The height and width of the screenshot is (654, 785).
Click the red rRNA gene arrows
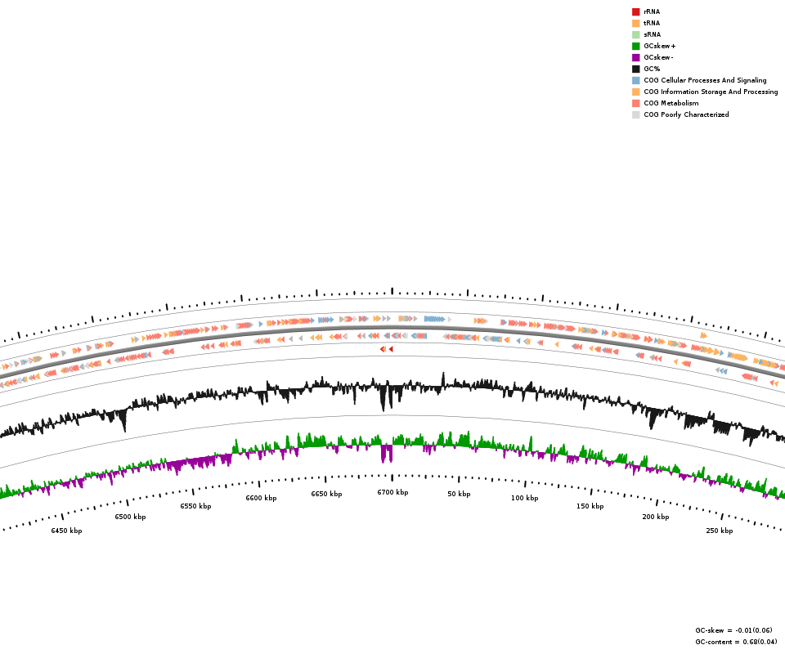click(x=386, y=349)
